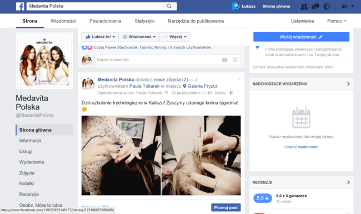Open the right post photo with blonde hair
Screen dimensions: 361x214
(x=201, y=156)
